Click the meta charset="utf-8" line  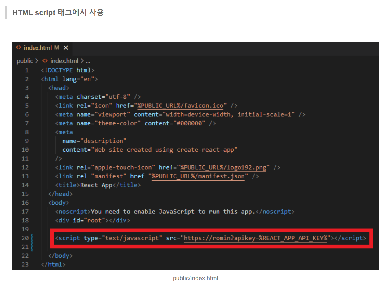point(98,97)
